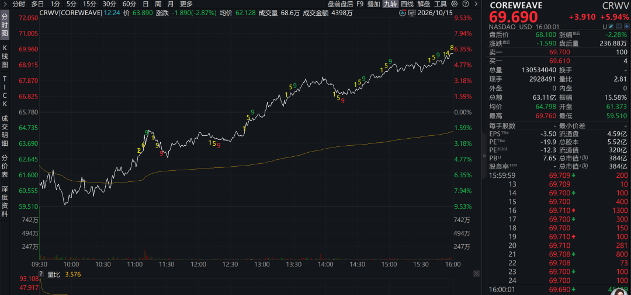Click the 振幅 value 15.58%
Image resolution: width=631 pixels, height=295 pixels.
[x=616, y=97]
